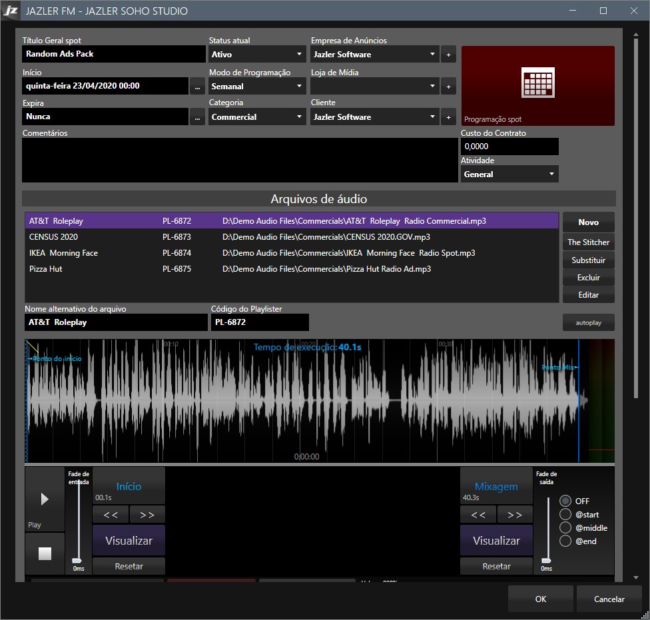Nudge Mixagem point forward with >> button
The width and height of the screenshot is (650, 620).
point(515,515)
